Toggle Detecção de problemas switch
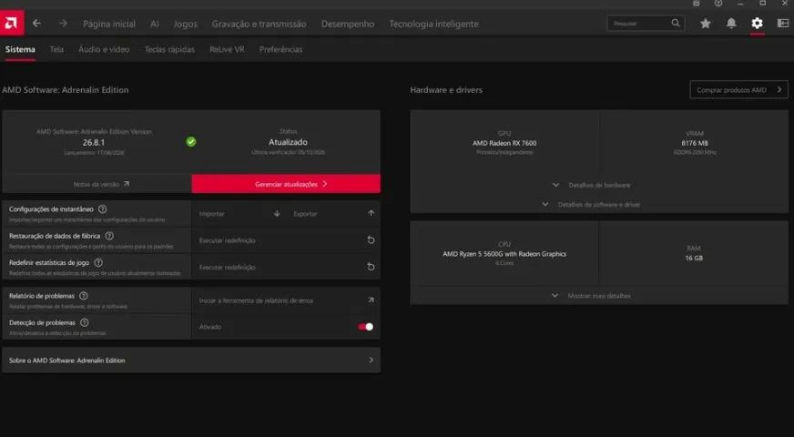The image size is (794, 437). point(366,327)
